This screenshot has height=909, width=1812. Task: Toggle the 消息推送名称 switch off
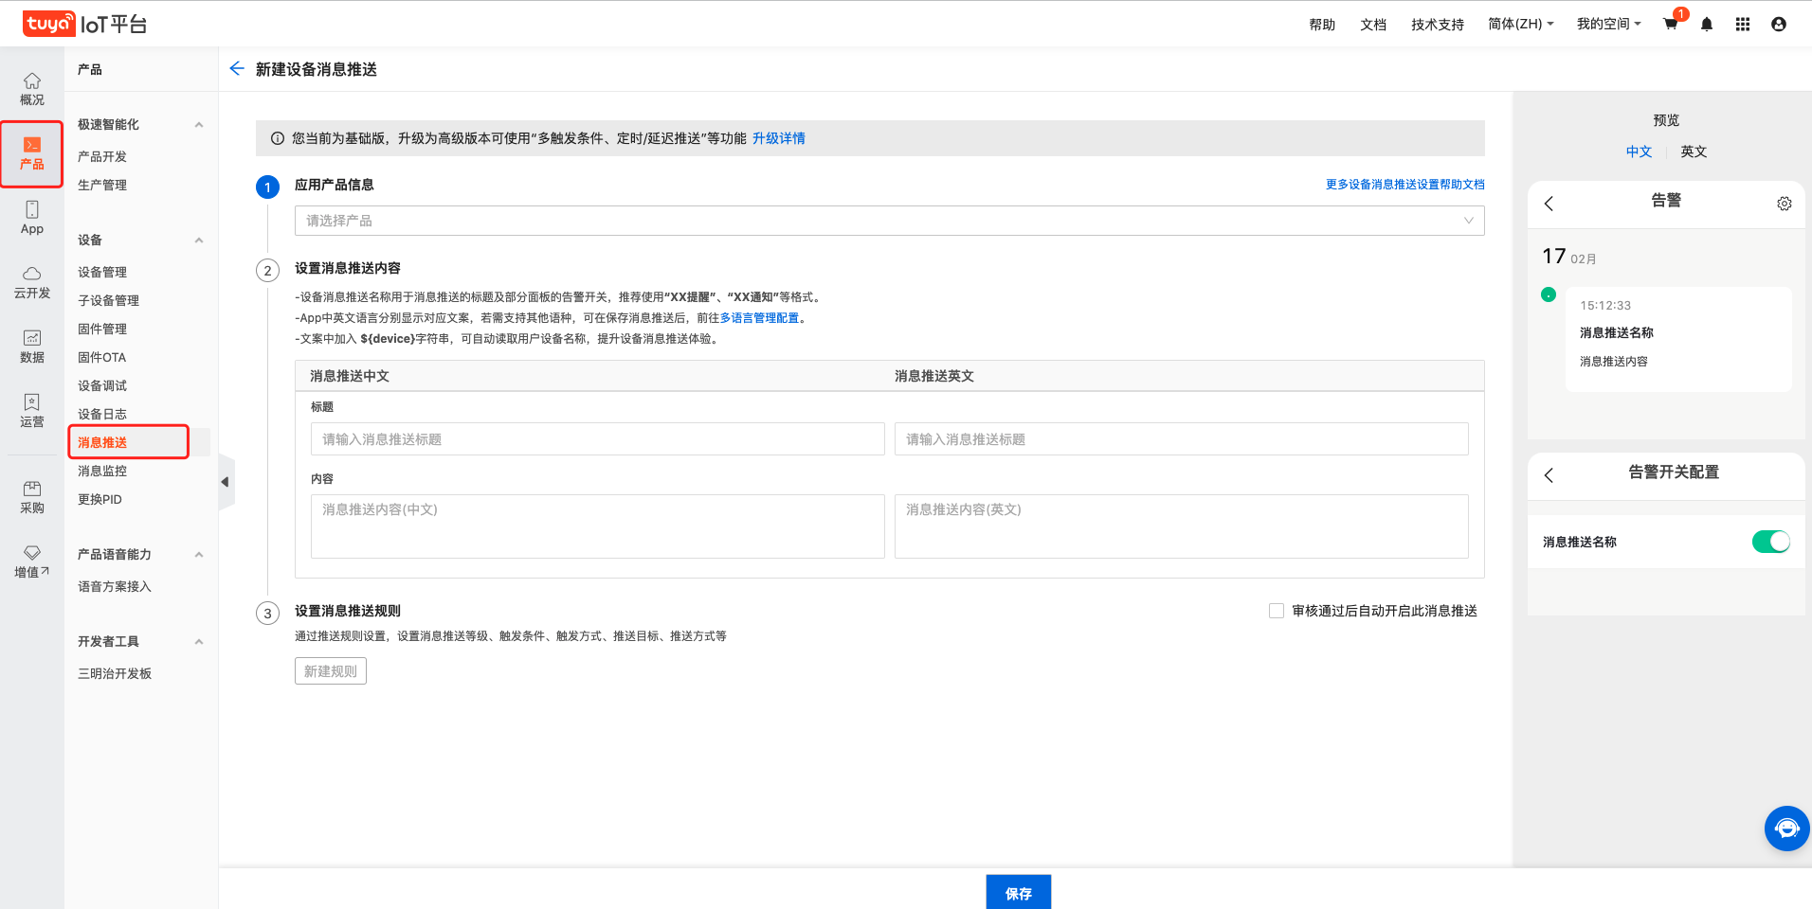click(x=1770, y=542)
